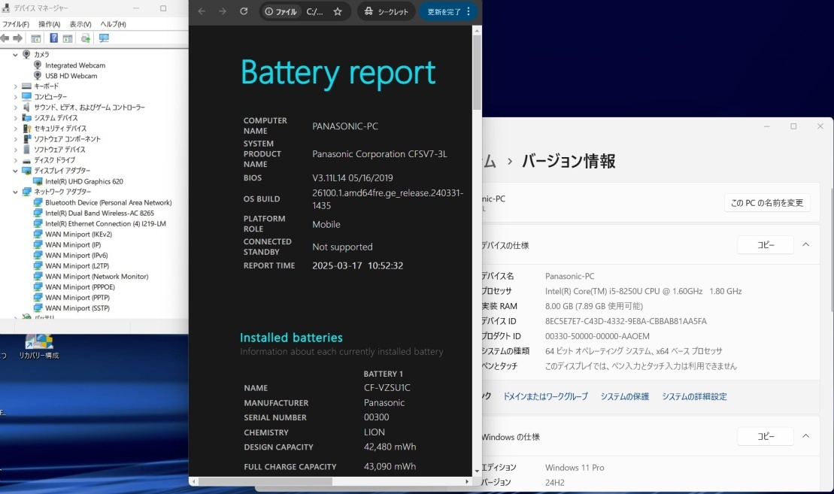Expand the ソフトウェア デバイス category

(x=16, y=150)
